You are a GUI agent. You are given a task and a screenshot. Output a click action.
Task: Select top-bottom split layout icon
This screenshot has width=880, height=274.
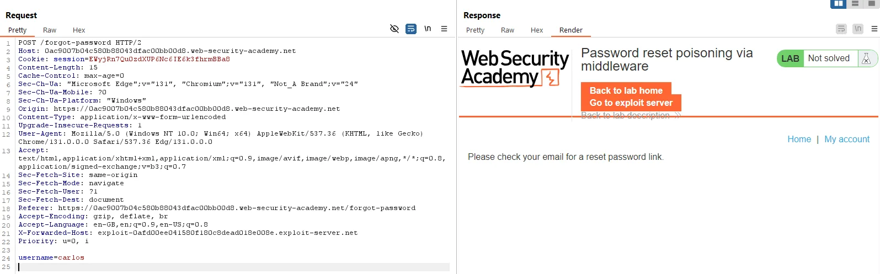pos(855,3)
